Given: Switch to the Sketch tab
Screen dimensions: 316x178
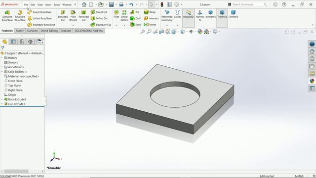Looking at the screenshot, I should click(20, 31).
